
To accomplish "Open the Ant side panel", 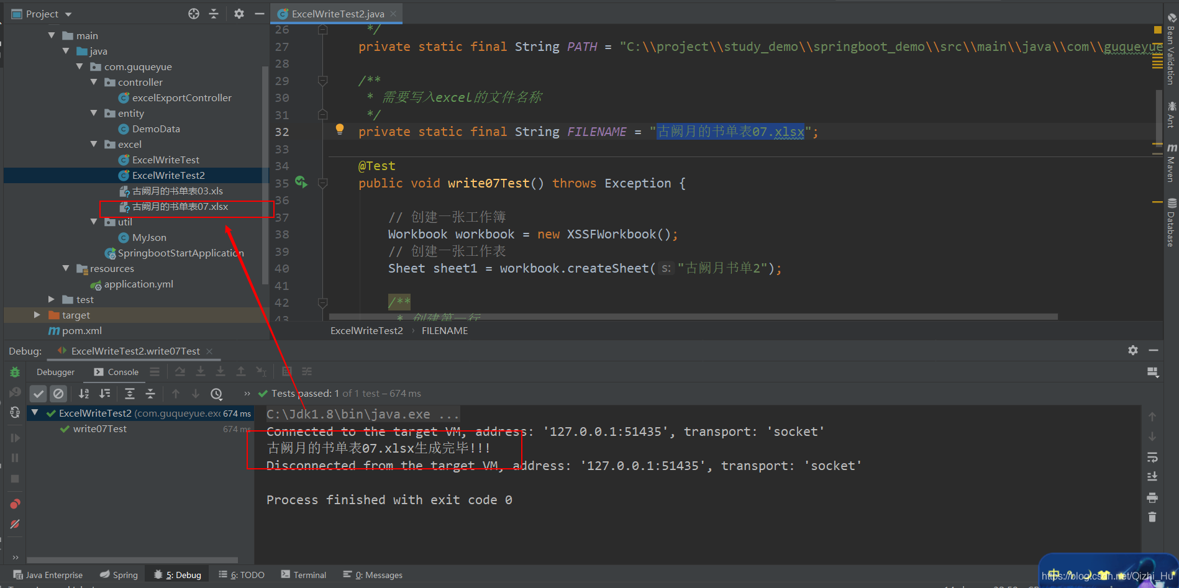I will point(1171,114).
